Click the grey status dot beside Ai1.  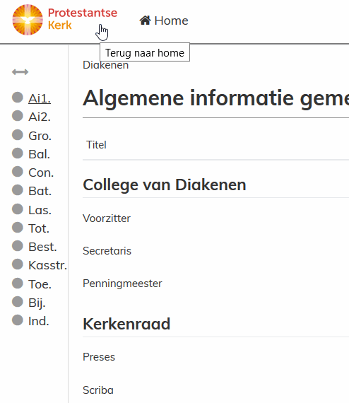tap(18, 98)
